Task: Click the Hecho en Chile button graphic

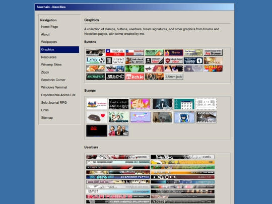Action: pyautogui.click(x=115, y=52)
